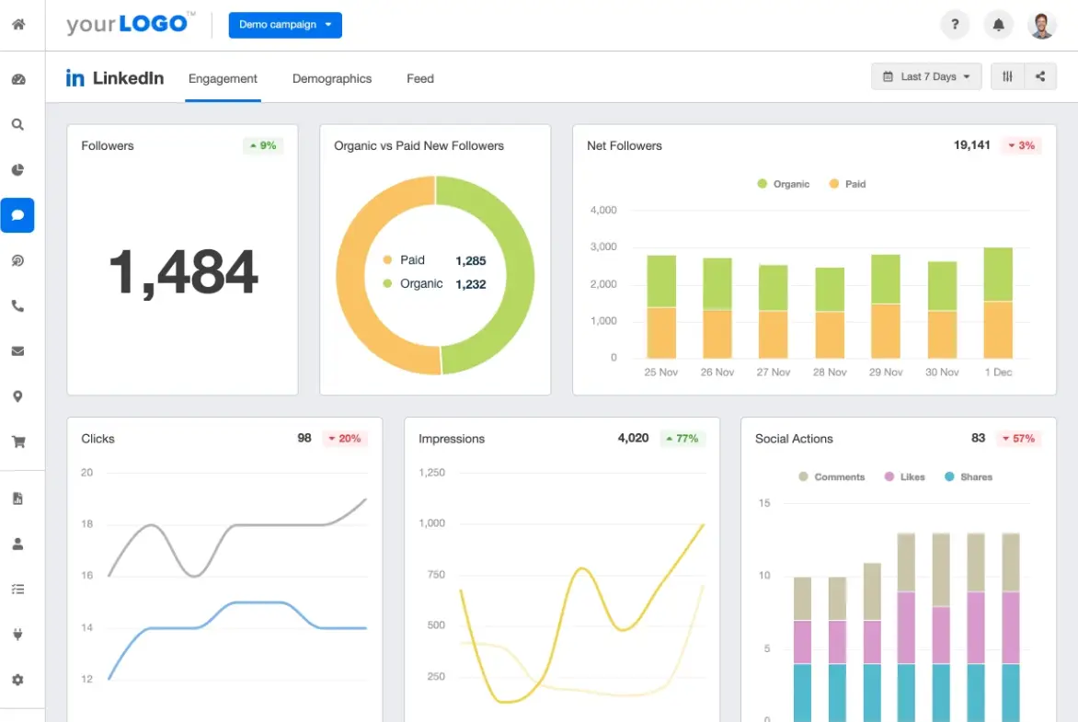Click the sliders settings icon beside the date range

[x=1007, y=76]
